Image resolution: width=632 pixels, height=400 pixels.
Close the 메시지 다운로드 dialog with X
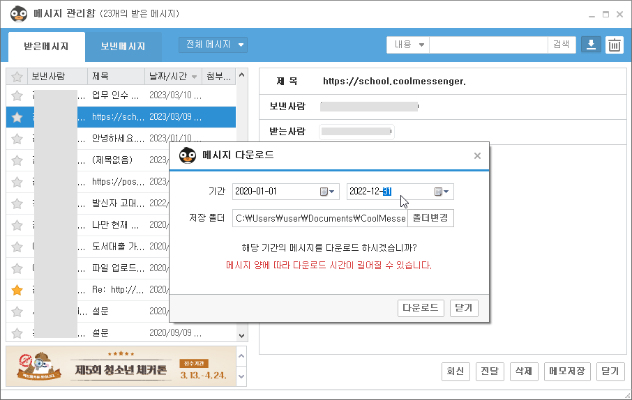point(477,156)
